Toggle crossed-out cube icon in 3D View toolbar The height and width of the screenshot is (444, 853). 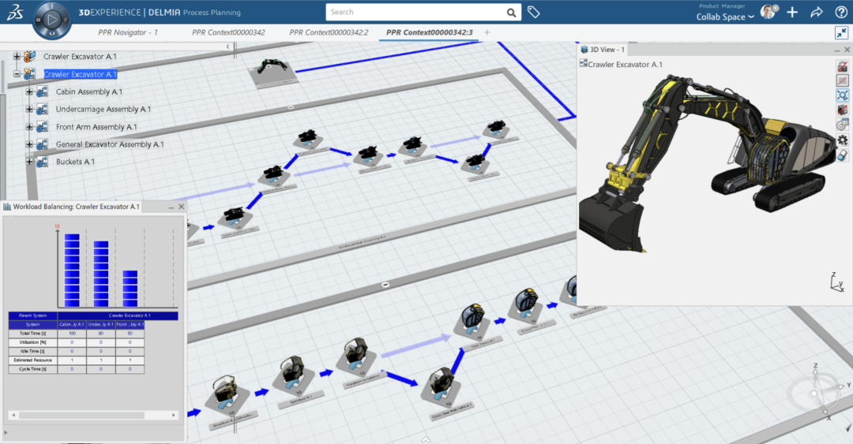click(843, 110)
